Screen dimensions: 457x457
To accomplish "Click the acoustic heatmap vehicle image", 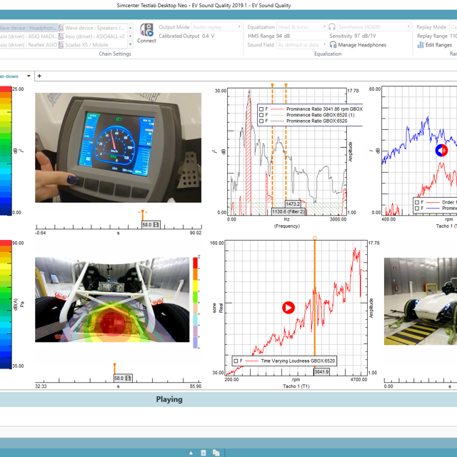I will [112, 300].
